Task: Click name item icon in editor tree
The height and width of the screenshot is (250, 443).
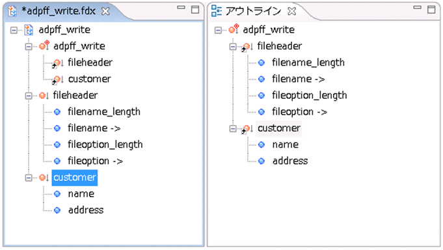Action: 57,194
